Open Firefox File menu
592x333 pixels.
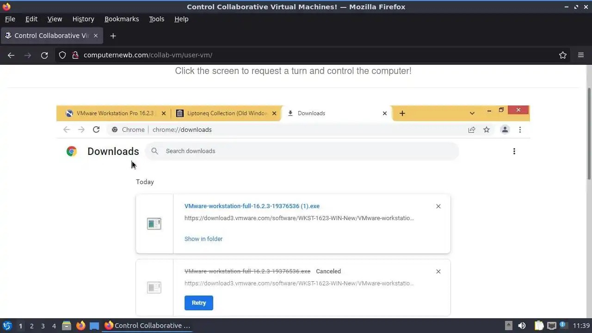tap(10, 19)
